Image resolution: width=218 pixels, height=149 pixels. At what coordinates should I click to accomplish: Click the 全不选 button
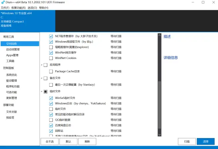50,141
